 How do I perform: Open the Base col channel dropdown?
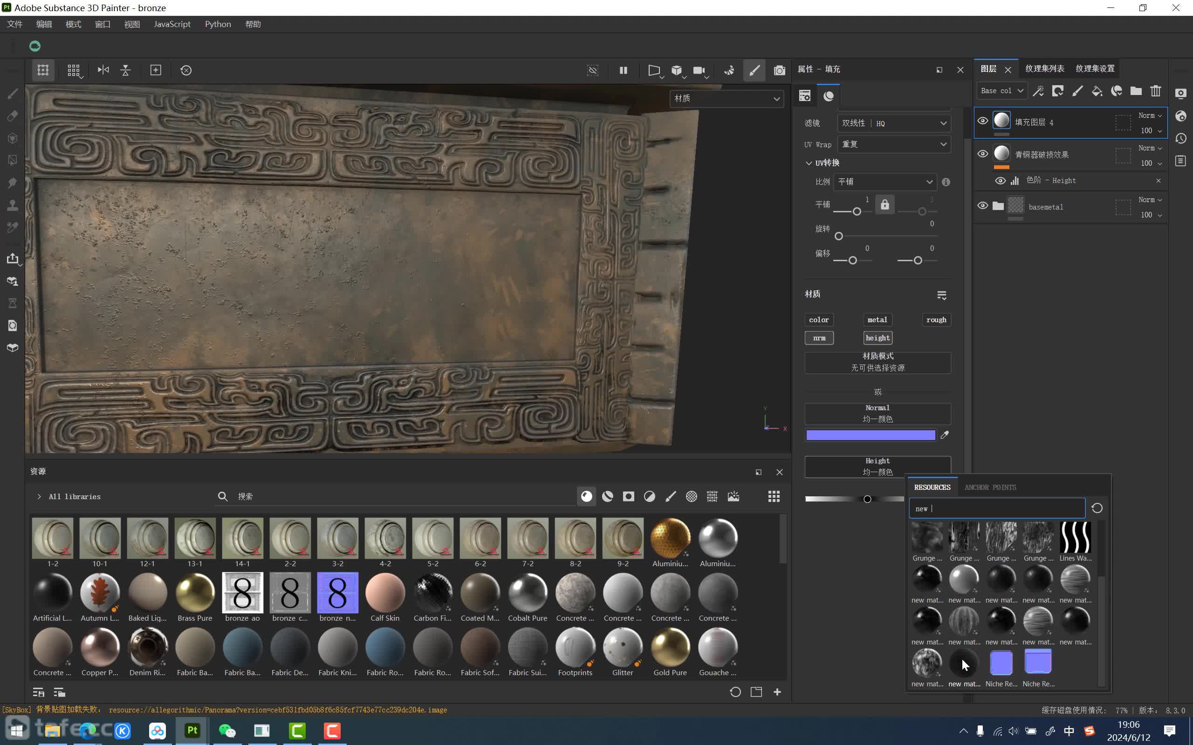[1002, 91]
